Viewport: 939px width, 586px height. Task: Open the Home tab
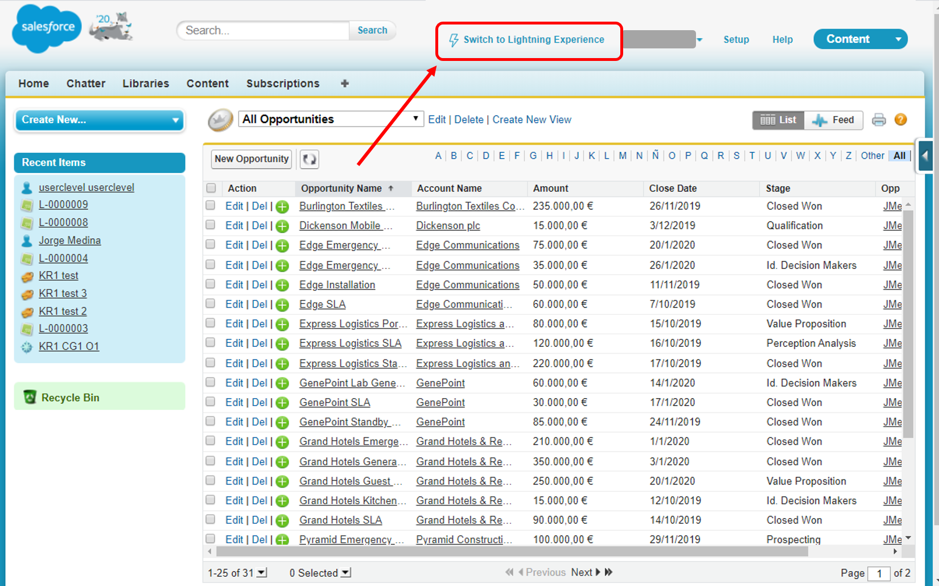(34, 84)
